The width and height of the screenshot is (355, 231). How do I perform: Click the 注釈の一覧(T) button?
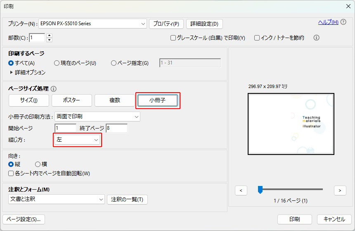tap(127, 200)
